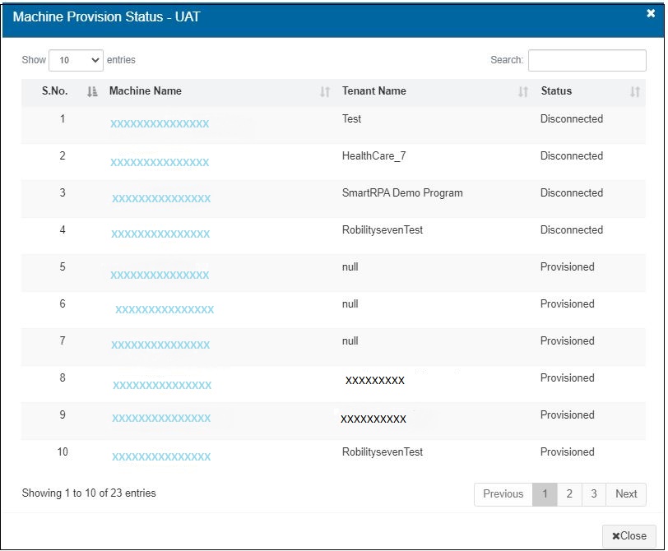Open machine name link in row 1
Viewport: 668px width, 551px height.
click(160, 124)
